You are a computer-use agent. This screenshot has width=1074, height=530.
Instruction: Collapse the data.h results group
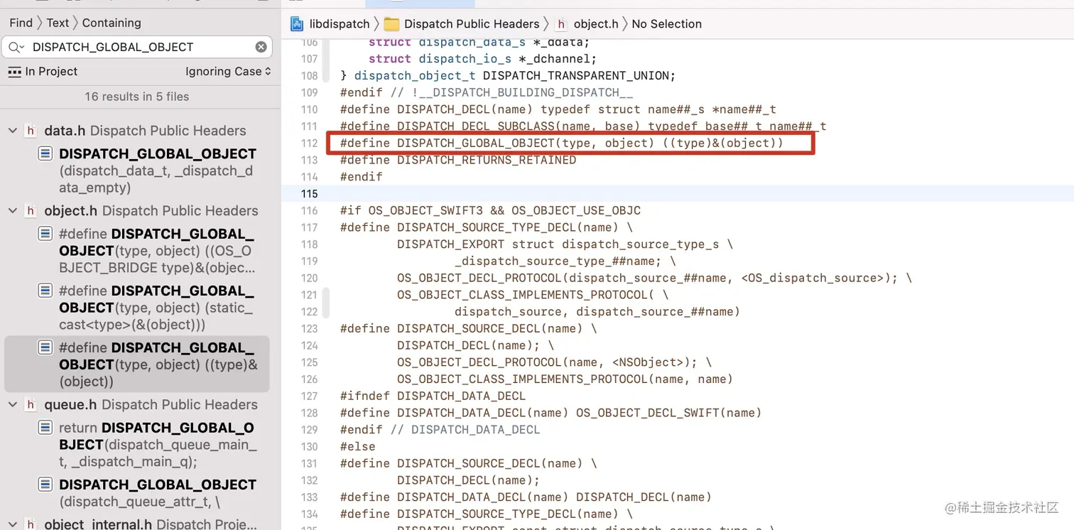click(12, 131)
